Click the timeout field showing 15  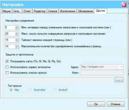point(10,40)
